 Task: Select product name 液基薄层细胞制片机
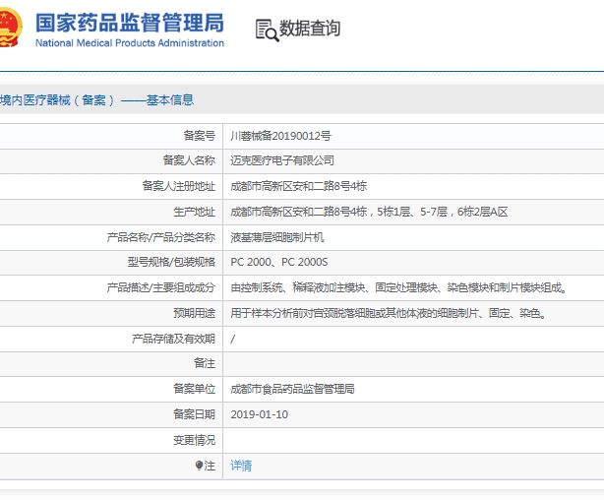coord(277,237)
